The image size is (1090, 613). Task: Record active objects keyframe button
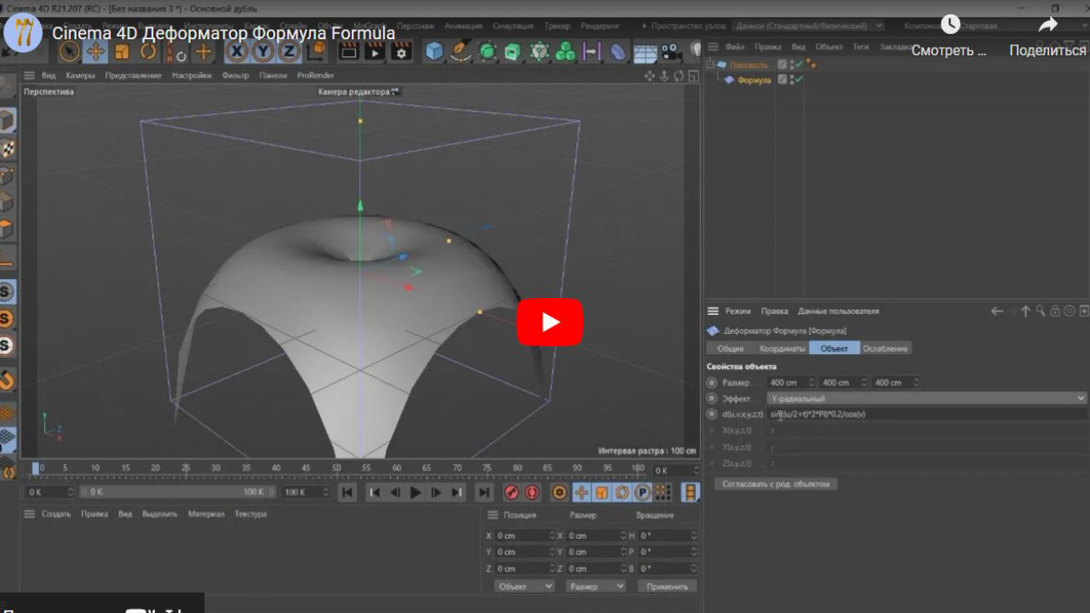pos(511,492)
